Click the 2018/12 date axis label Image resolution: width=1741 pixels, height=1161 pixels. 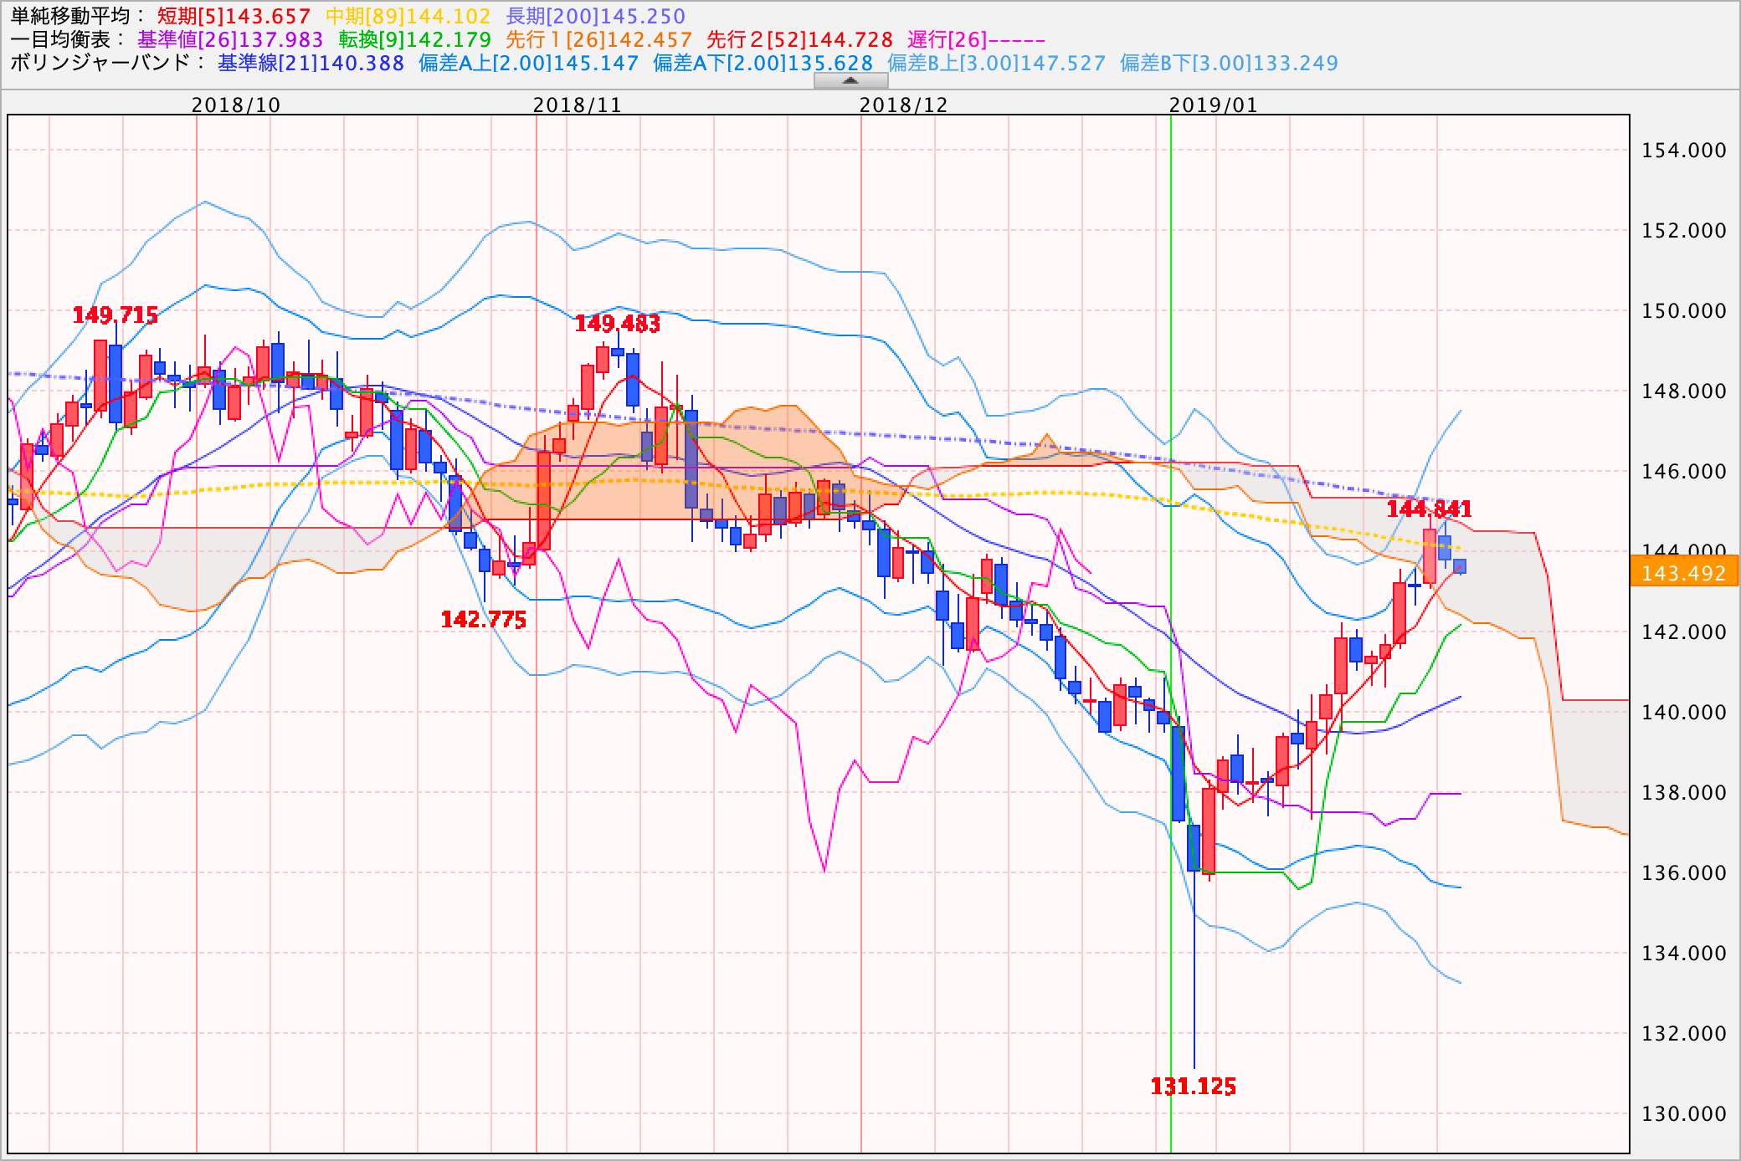click(x=904, y=105)
